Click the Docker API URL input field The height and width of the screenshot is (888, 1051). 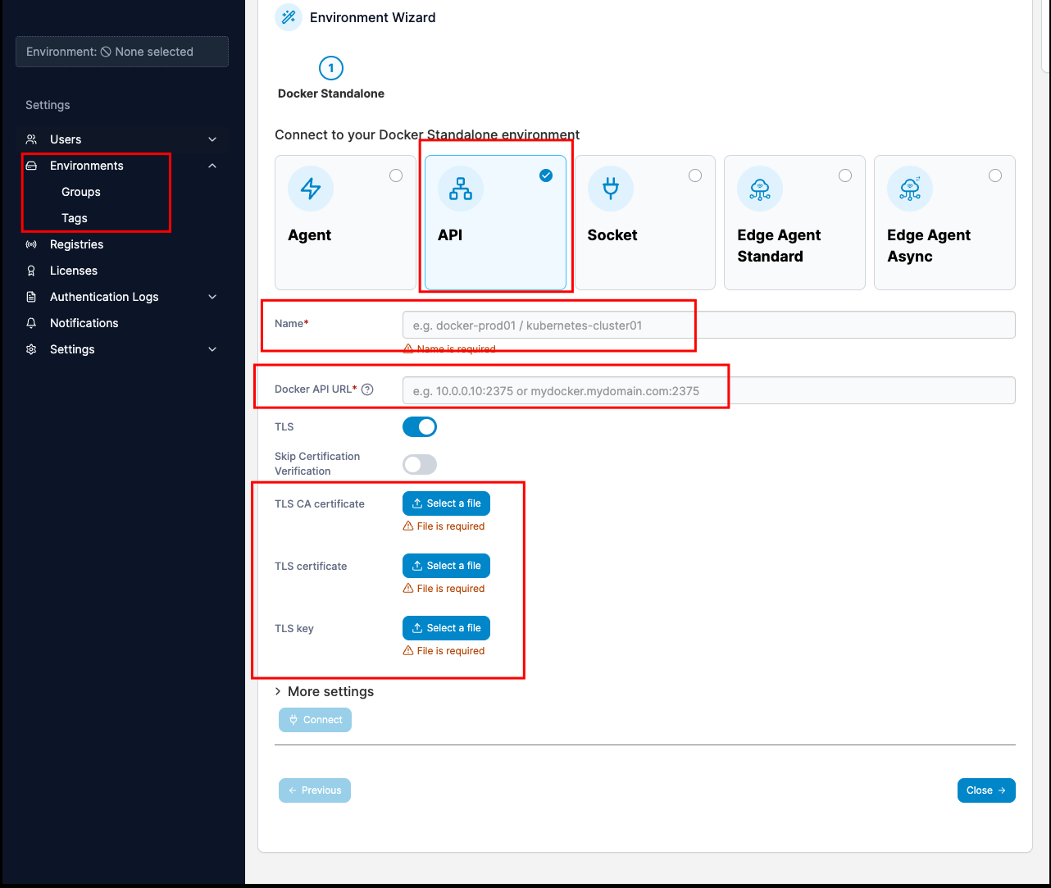(x=708, y=391)
